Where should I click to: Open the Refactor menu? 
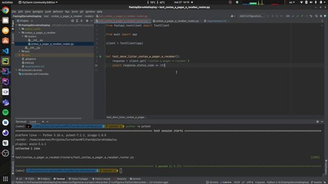click(58, 12)
